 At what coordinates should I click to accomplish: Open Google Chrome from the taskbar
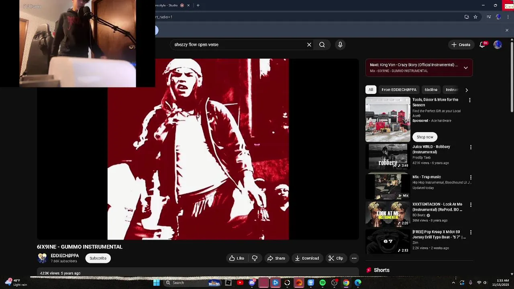pyautogui.click(x=346, y=283)
